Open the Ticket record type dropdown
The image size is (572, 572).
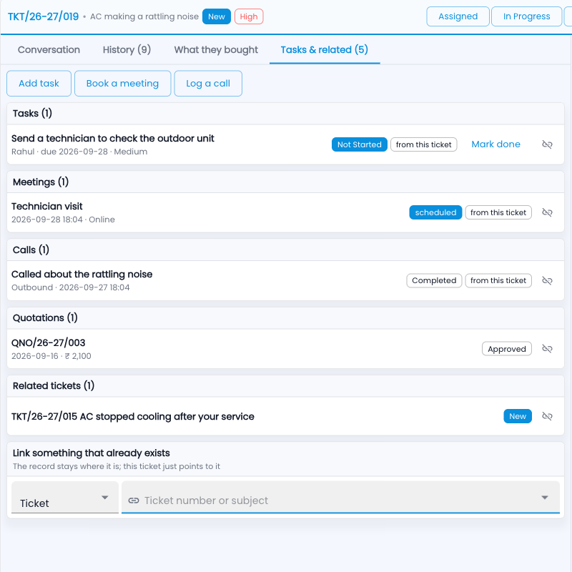(x=65, y=497)
